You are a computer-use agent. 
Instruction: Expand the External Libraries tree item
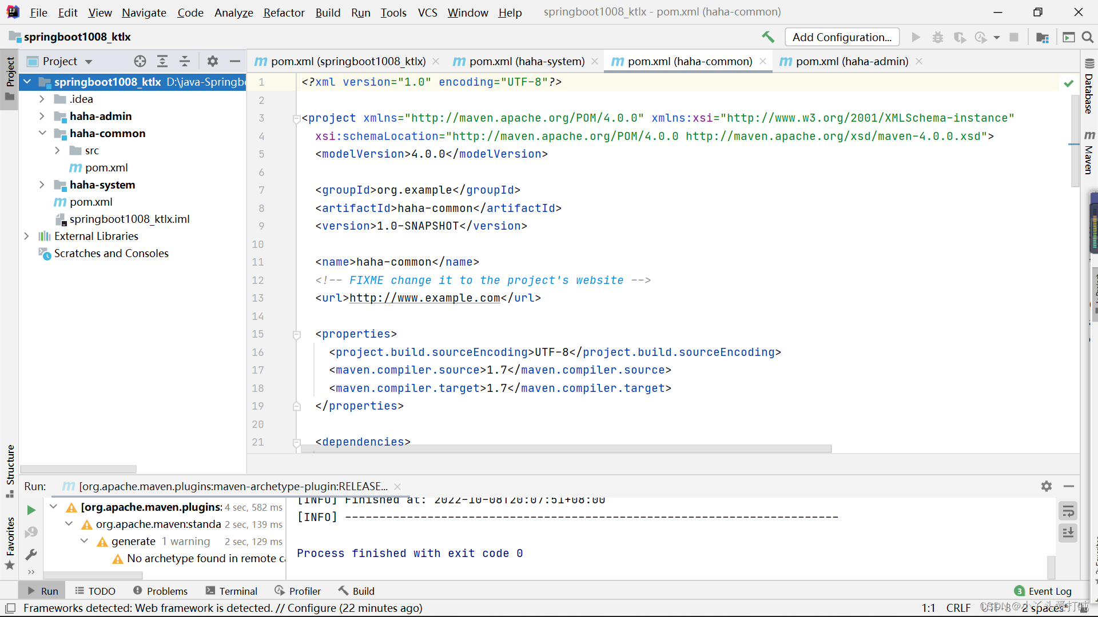click(x=26, y=236)
